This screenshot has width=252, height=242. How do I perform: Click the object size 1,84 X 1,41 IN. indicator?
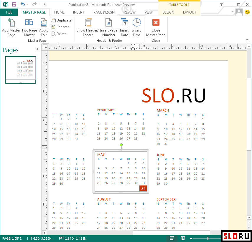pos(73,238)
